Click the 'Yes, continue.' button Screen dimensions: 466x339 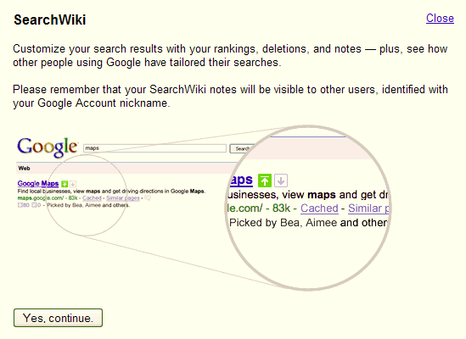point(58,318)
